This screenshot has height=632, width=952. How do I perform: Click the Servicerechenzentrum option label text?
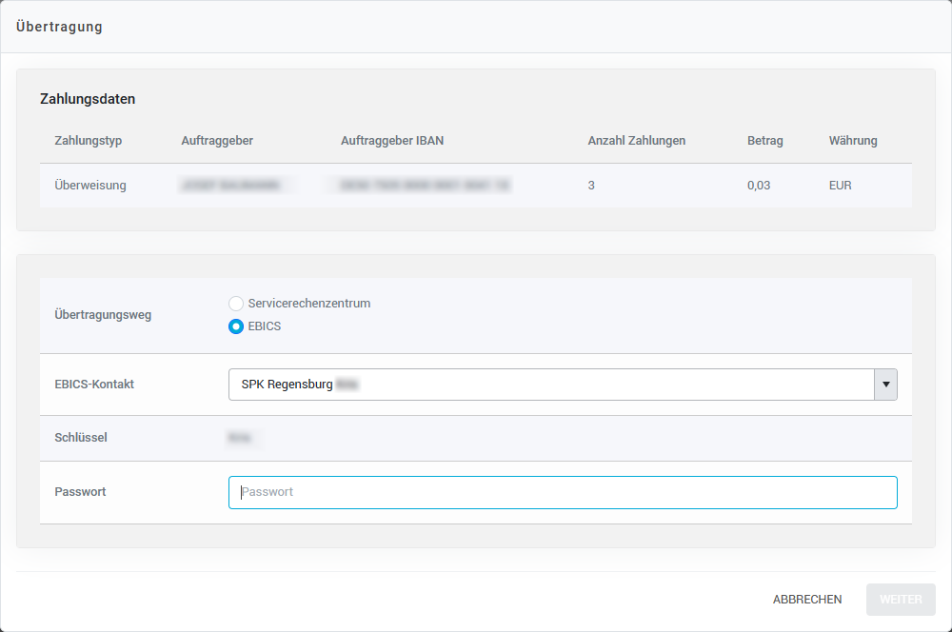pos(308,304)
